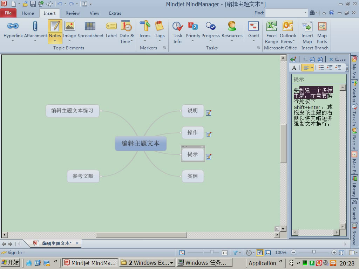Open the Find search dropdown
This screenshot has height=269, width=359.
(305, 13)
